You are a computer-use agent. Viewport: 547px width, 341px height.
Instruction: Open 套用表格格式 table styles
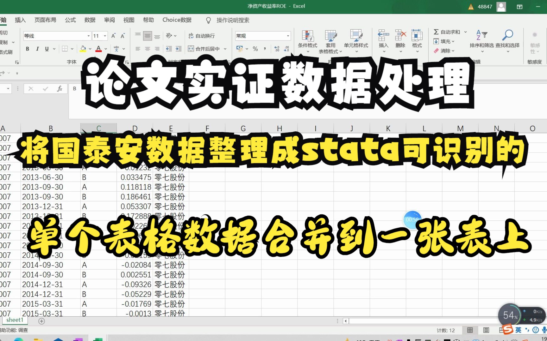tap(330, 41)
